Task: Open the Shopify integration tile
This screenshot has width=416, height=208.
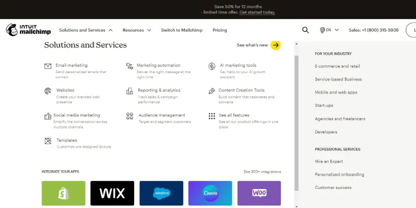Action: (x=63, y=193)
